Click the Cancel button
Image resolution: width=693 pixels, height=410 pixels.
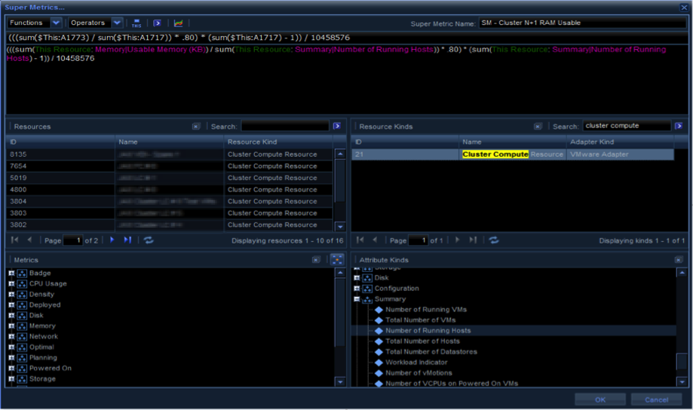[x=656, y=399]
